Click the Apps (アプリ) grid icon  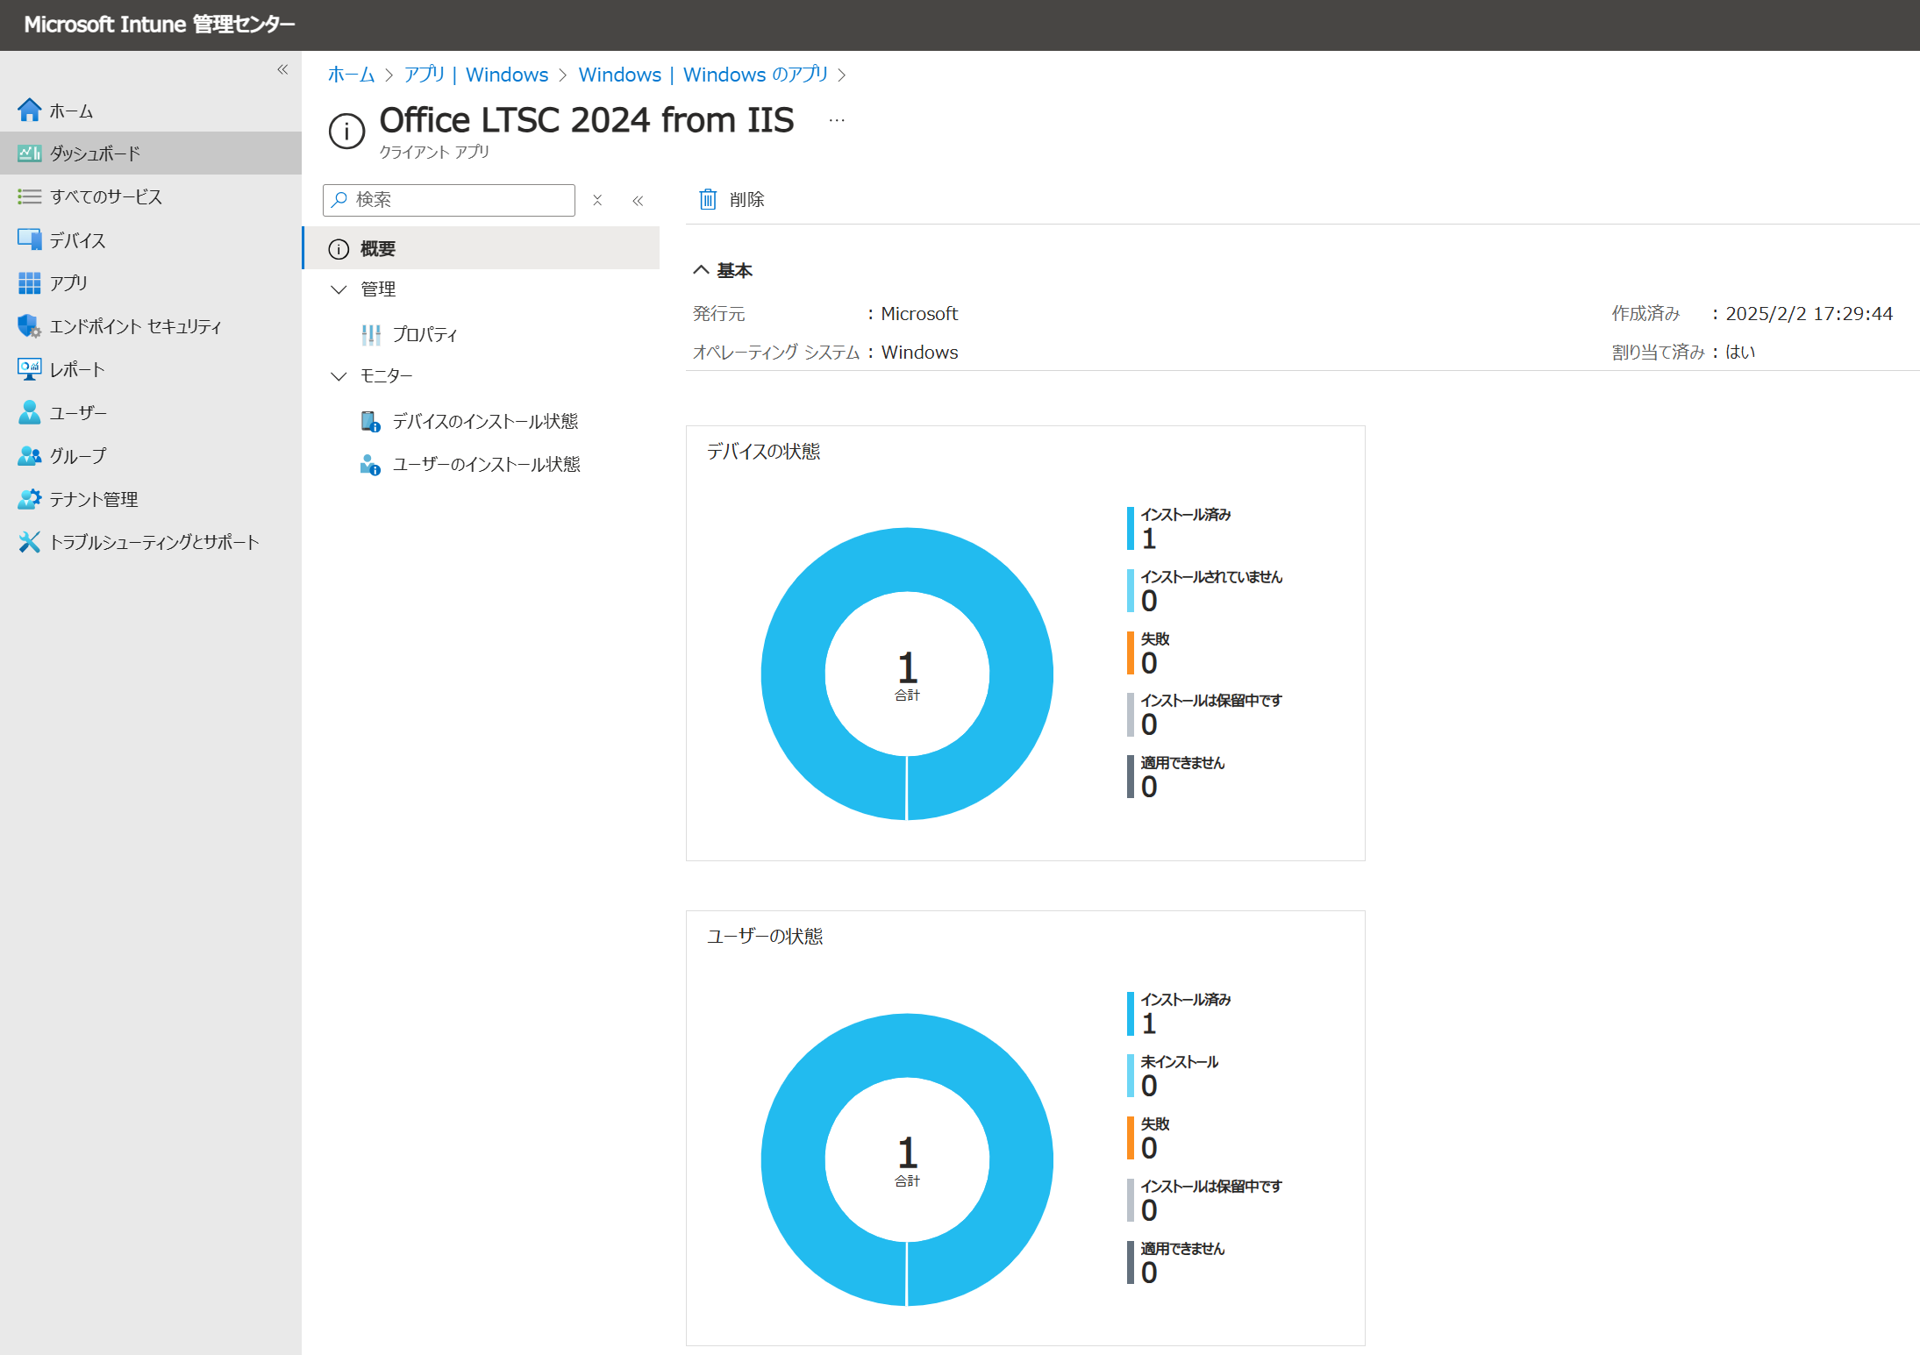pos(29,282)
